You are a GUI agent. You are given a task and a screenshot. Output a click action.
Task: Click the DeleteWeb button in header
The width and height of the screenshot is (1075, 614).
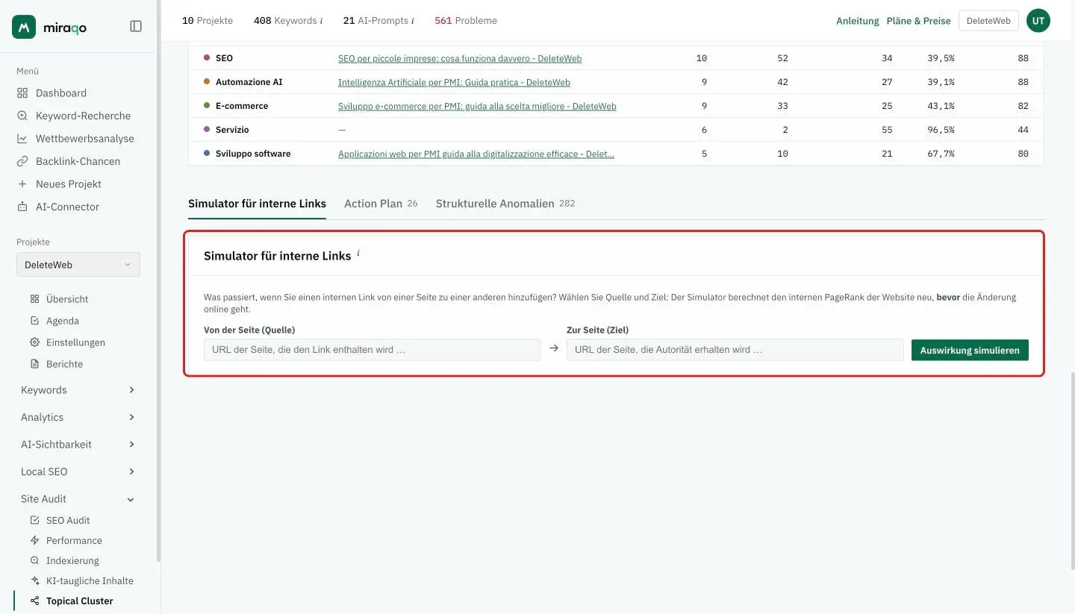(988, 21)
